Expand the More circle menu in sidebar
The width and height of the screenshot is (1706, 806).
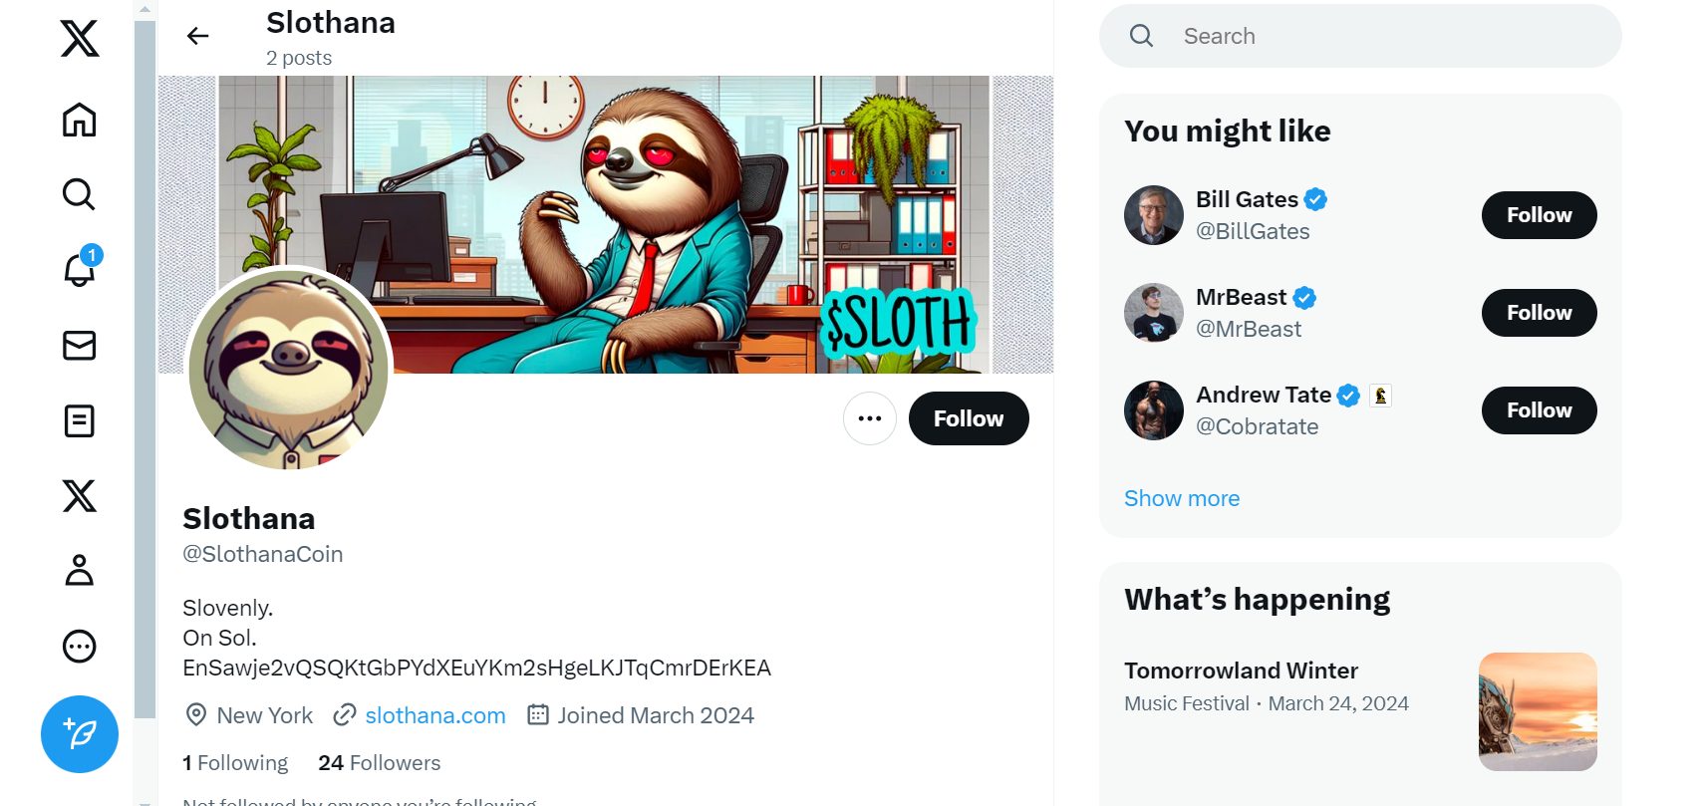tap(80, 647)
